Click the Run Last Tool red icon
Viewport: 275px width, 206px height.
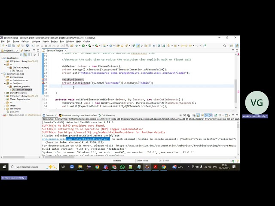[96, 46]
